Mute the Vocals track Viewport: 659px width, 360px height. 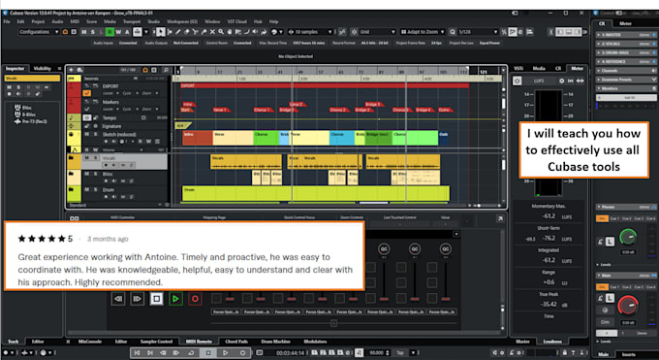(x=86, y=158)
